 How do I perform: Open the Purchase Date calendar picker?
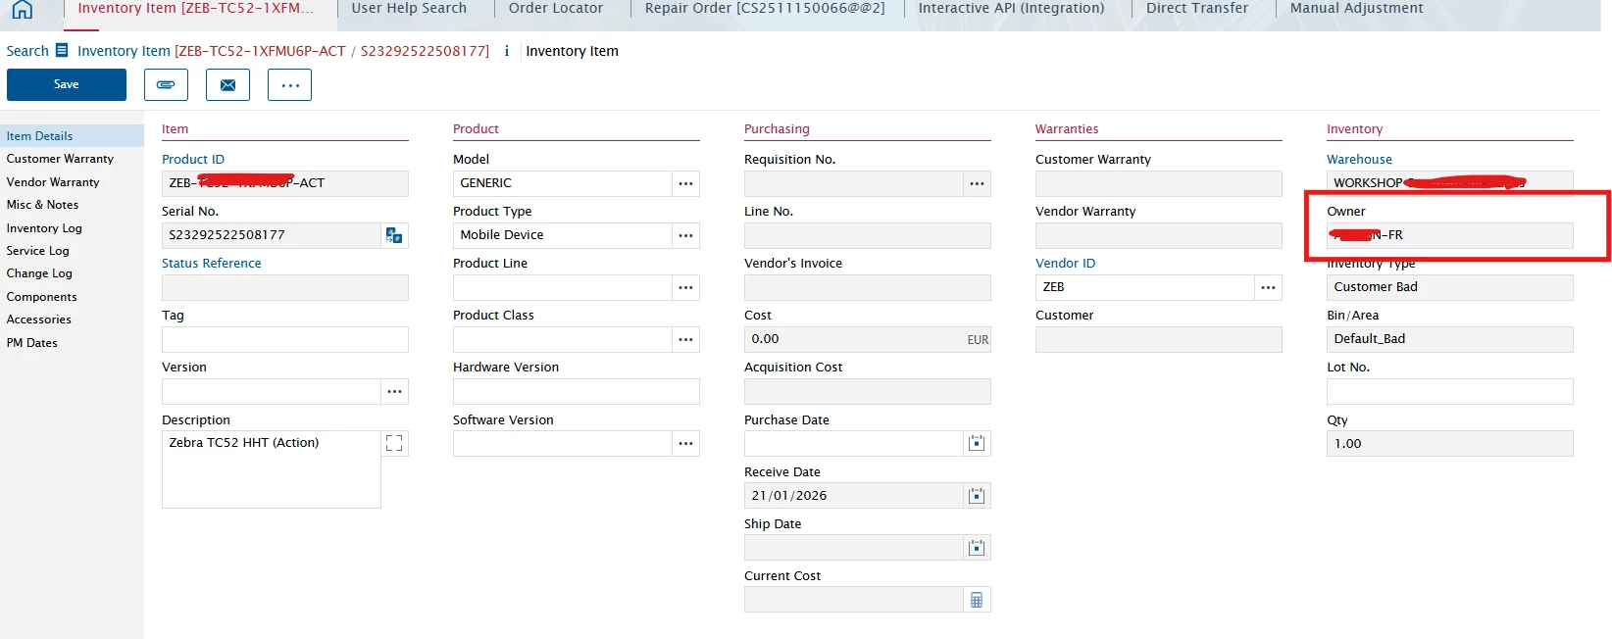point(977,443)
